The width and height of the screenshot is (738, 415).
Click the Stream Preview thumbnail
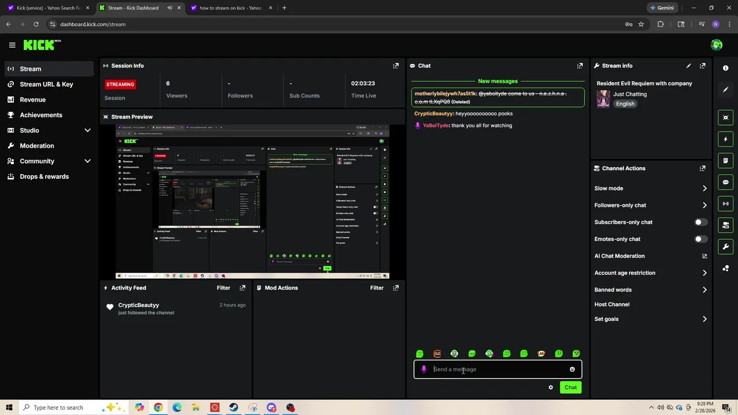(253, 202)
